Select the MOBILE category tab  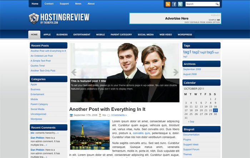click(100, 35)
